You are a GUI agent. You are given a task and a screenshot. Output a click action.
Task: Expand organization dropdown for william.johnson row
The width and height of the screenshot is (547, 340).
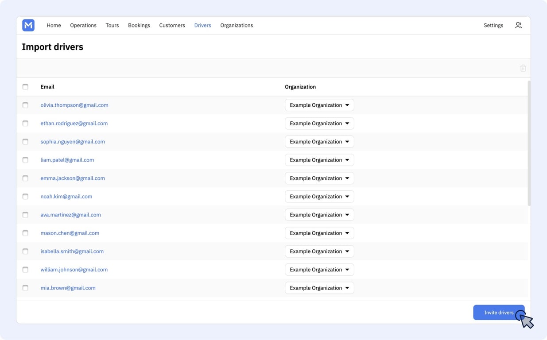(319, 269)
